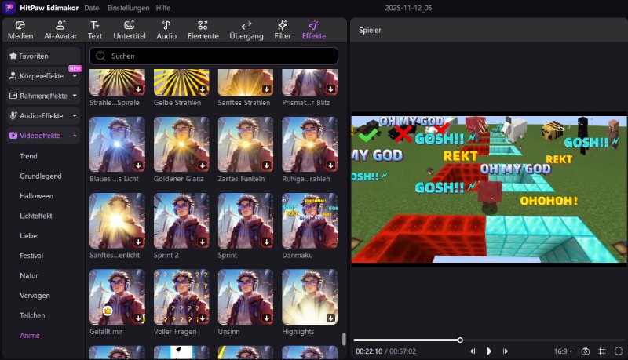Download the Unsinn effect
The width and height of the screenshot is (628, 360).
coord(266,318)
